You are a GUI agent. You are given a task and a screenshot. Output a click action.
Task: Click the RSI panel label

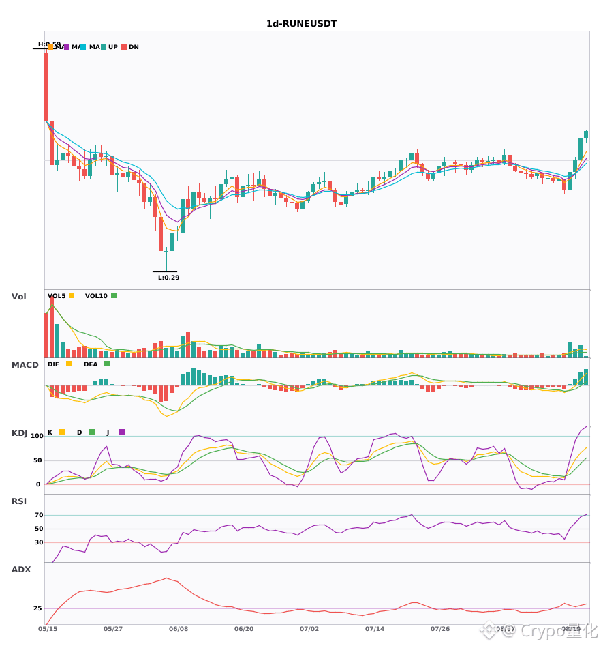coord(19,501)
